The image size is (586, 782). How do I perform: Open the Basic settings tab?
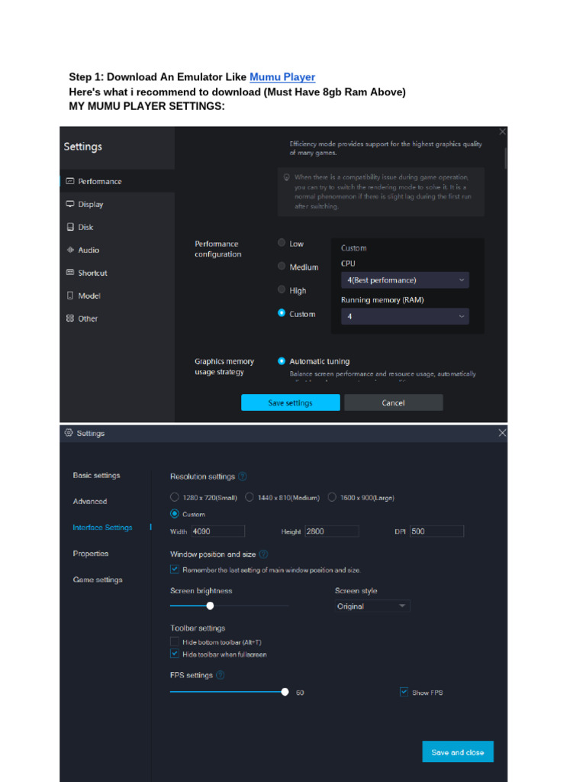tap(96, 475)
